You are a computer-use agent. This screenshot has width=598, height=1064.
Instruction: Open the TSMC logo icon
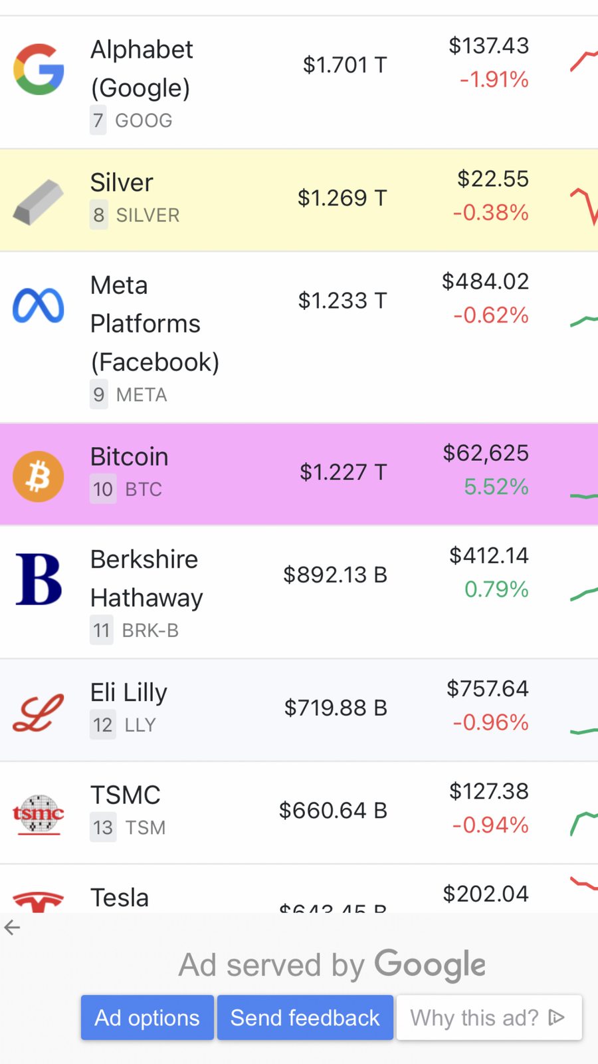point(39,814)
